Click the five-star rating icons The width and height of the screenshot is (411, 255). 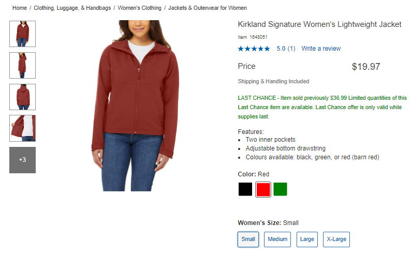[x=254, y=49]
